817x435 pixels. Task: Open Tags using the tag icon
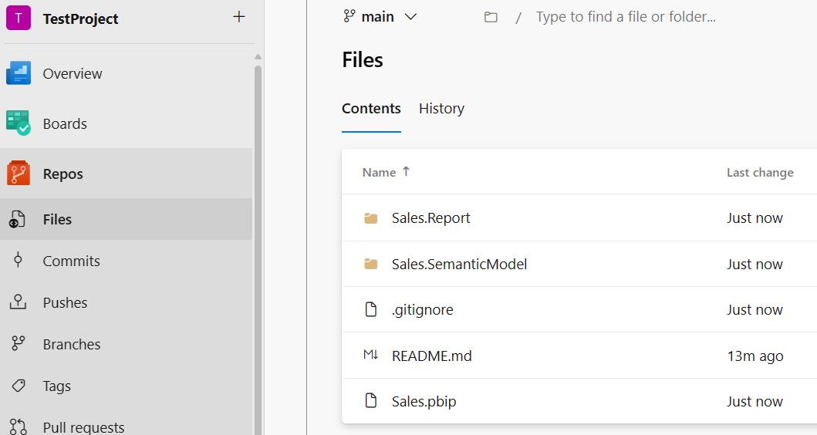coord(18,386)
